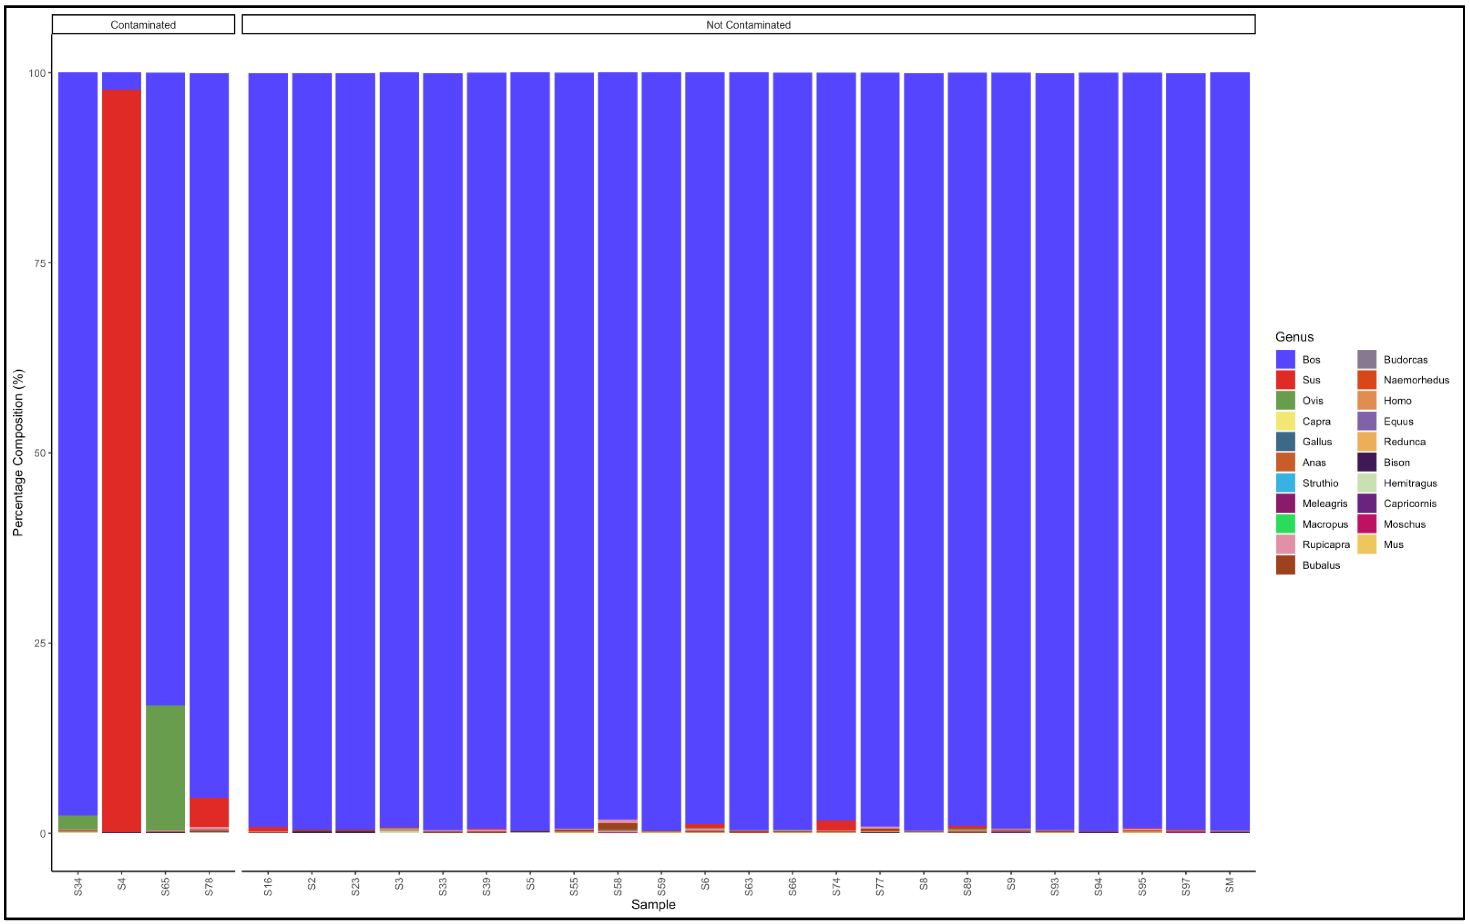Click the red Sus legend swatch

click(x=1285, y=380)
